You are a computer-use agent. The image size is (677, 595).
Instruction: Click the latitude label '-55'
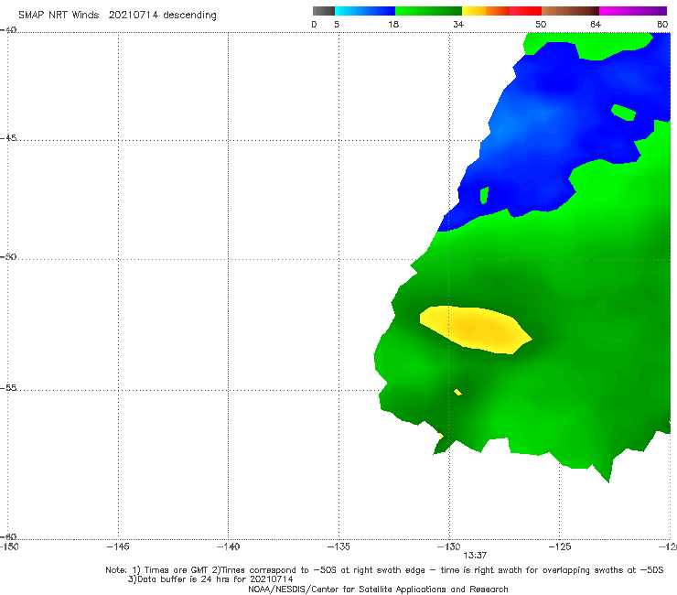[8, 388]
